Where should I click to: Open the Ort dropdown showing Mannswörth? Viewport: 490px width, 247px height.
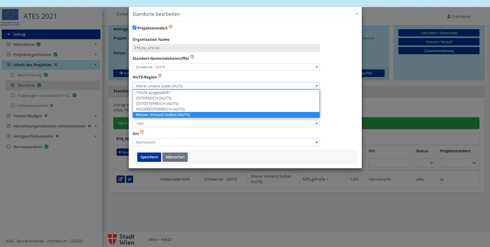(x=226, y=142)
